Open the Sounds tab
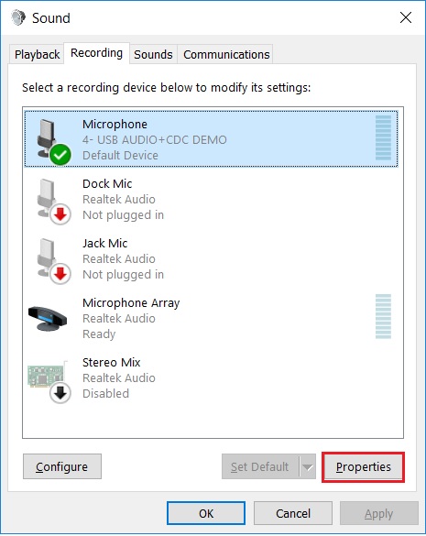The width and height of the screenshot is (426, 536). [153, 54]
